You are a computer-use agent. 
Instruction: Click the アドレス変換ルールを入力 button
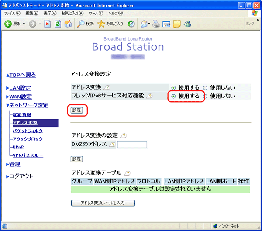103,203
